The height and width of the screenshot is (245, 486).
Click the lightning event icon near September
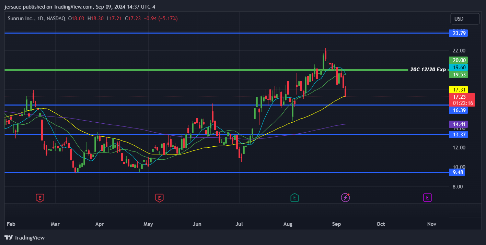tap(345, 197)
